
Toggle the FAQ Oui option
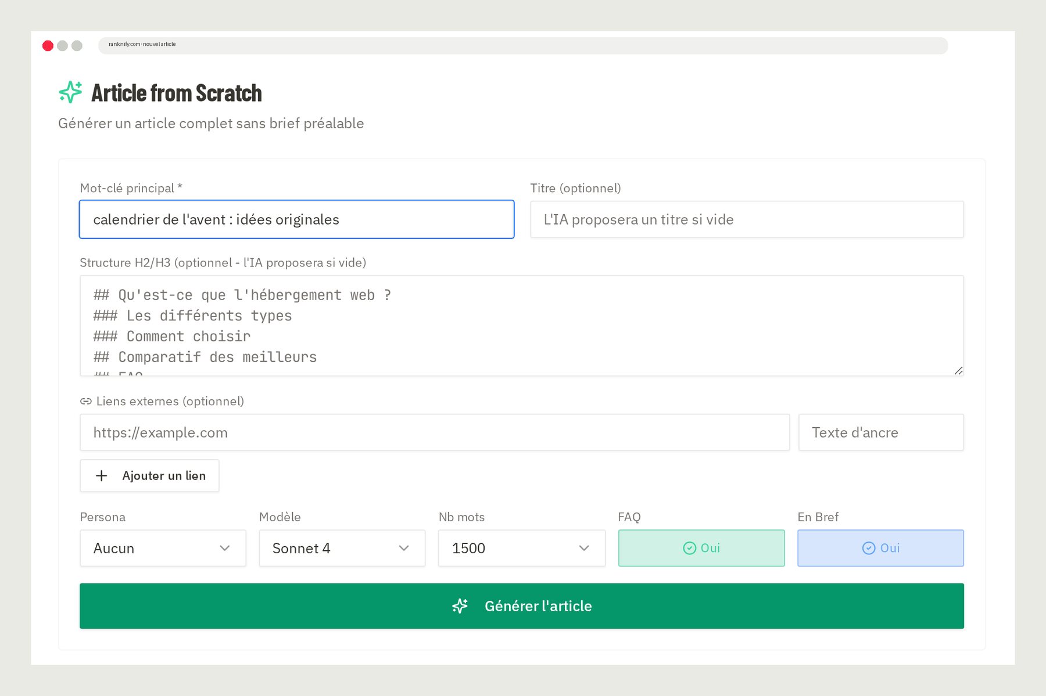point(701,548)
